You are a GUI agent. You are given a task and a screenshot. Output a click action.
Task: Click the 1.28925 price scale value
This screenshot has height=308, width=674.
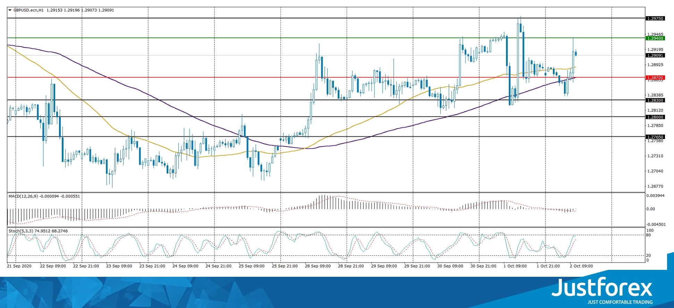pyautogui.click(x=655, y=65)
